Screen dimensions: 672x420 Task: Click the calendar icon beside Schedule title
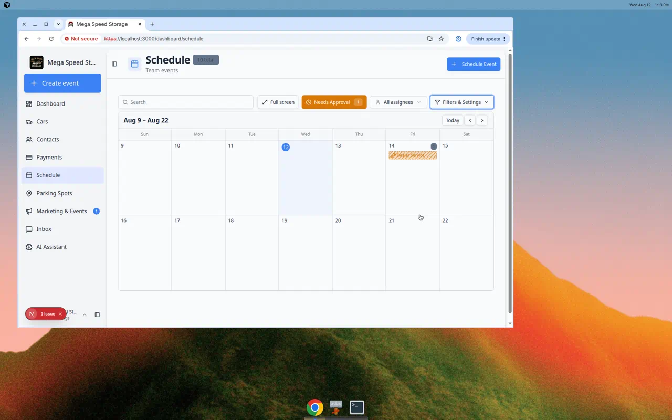click(x=134, y=64)
